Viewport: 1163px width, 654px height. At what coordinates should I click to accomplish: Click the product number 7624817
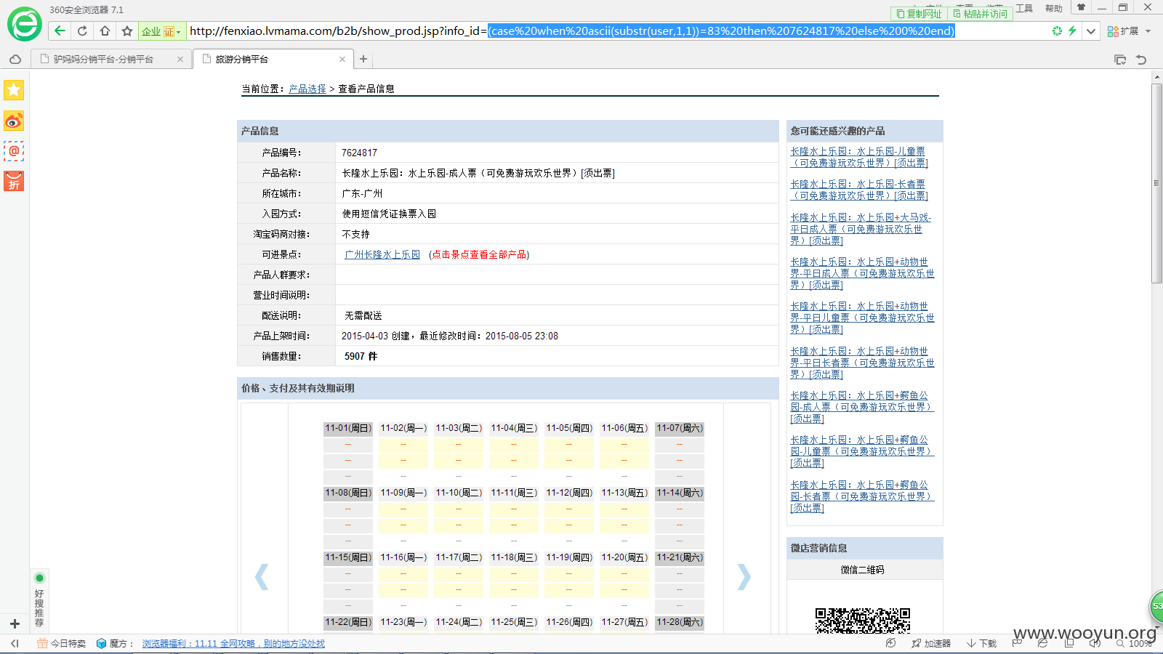click(360, 153)
